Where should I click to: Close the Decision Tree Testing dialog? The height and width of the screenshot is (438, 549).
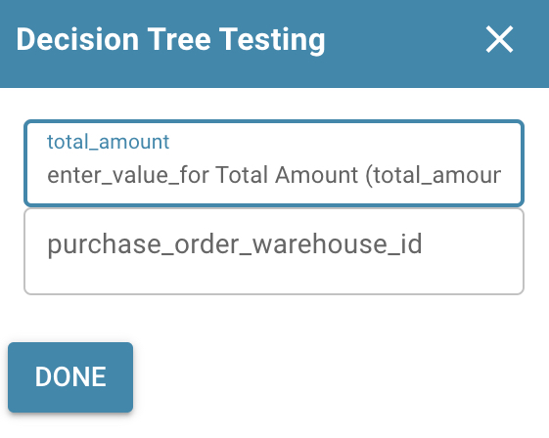coord(500,39)
